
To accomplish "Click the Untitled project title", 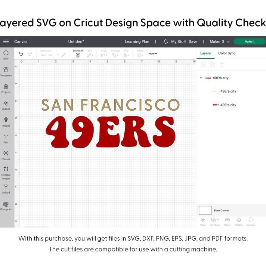I will click(x=76, y=41).
